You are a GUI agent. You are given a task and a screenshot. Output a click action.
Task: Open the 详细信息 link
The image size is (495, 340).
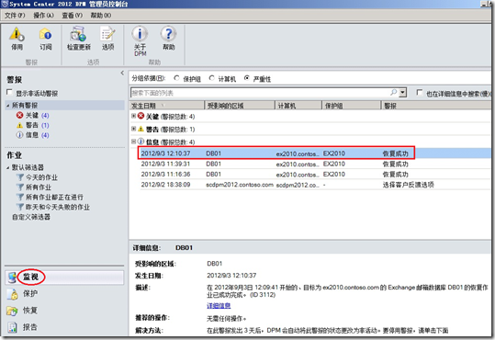(219, 306)
